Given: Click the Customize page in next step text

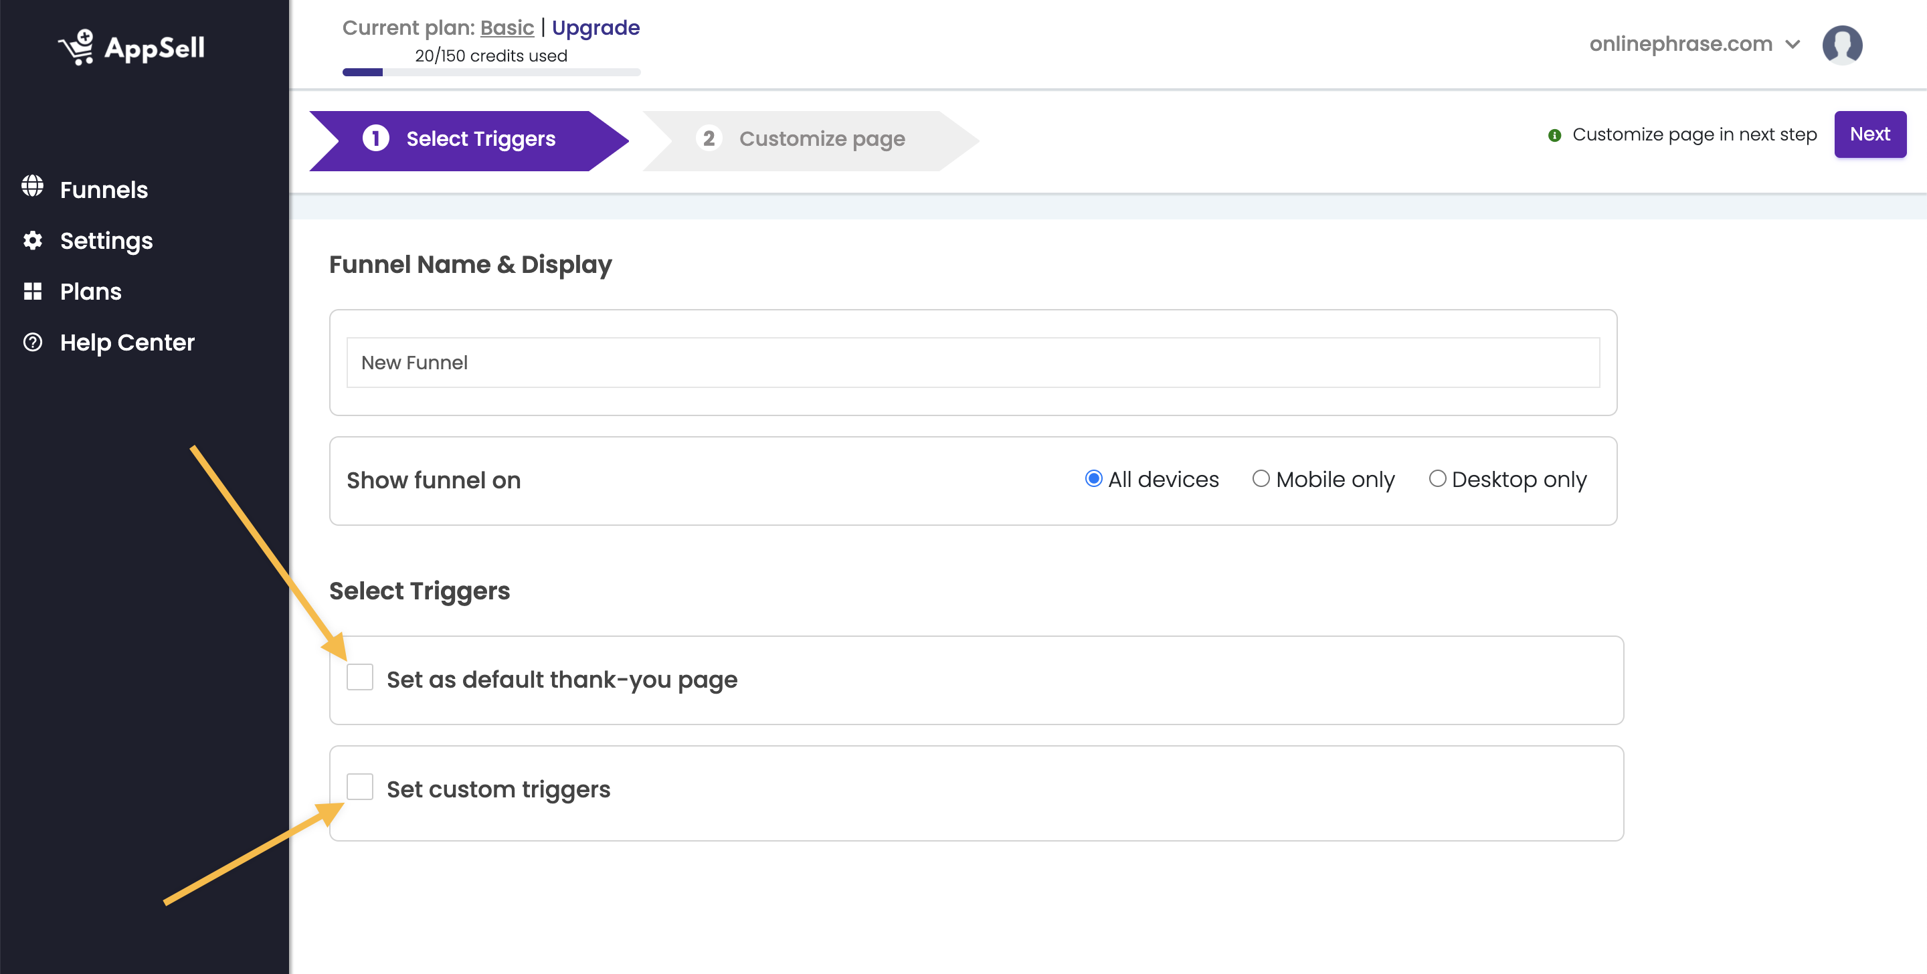Looking at the screenshot, I should coord(1694,134).
